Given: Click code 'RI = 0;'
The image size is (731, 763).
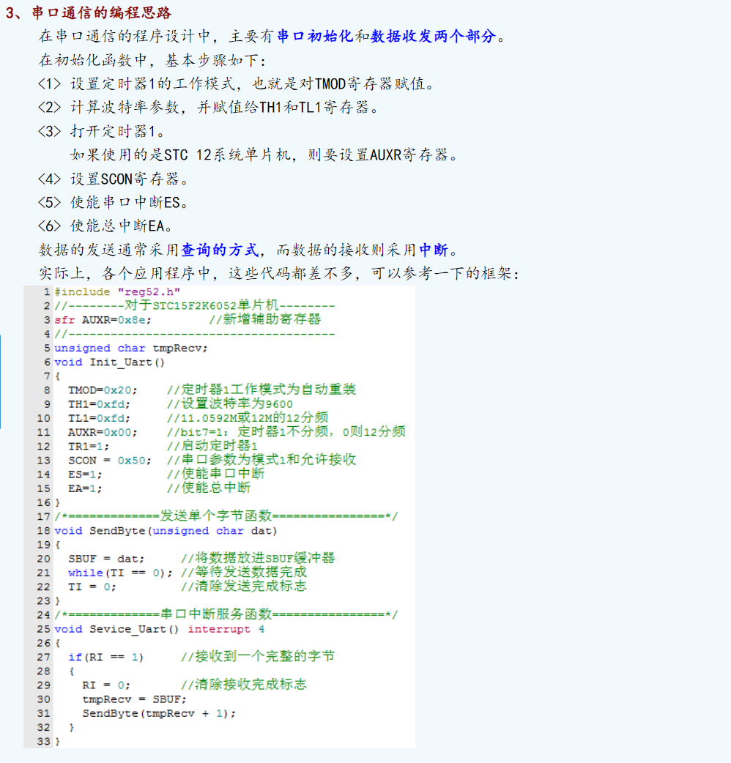Looking at the screenshot, I should (x=107, y=685).
